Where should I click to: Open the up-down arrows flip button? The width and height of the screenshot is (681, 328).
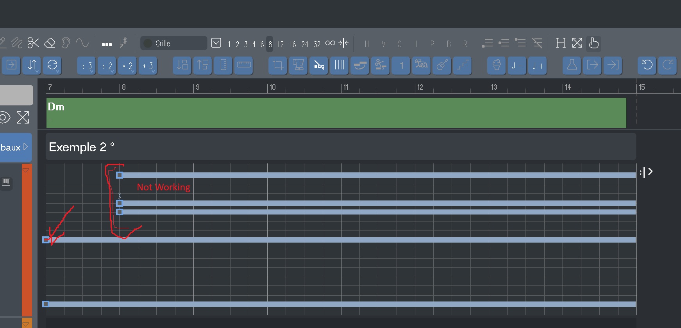(32, 65)
